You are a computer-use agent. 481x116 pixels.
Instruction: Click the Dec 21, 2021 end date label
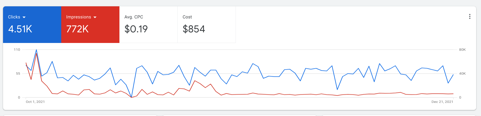tap(442, 102)
